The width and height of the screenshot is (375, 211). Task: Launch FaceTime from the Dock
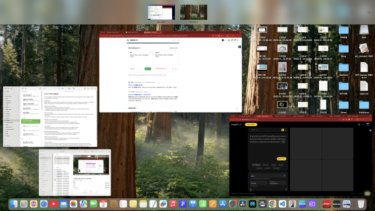click(93, 204)
